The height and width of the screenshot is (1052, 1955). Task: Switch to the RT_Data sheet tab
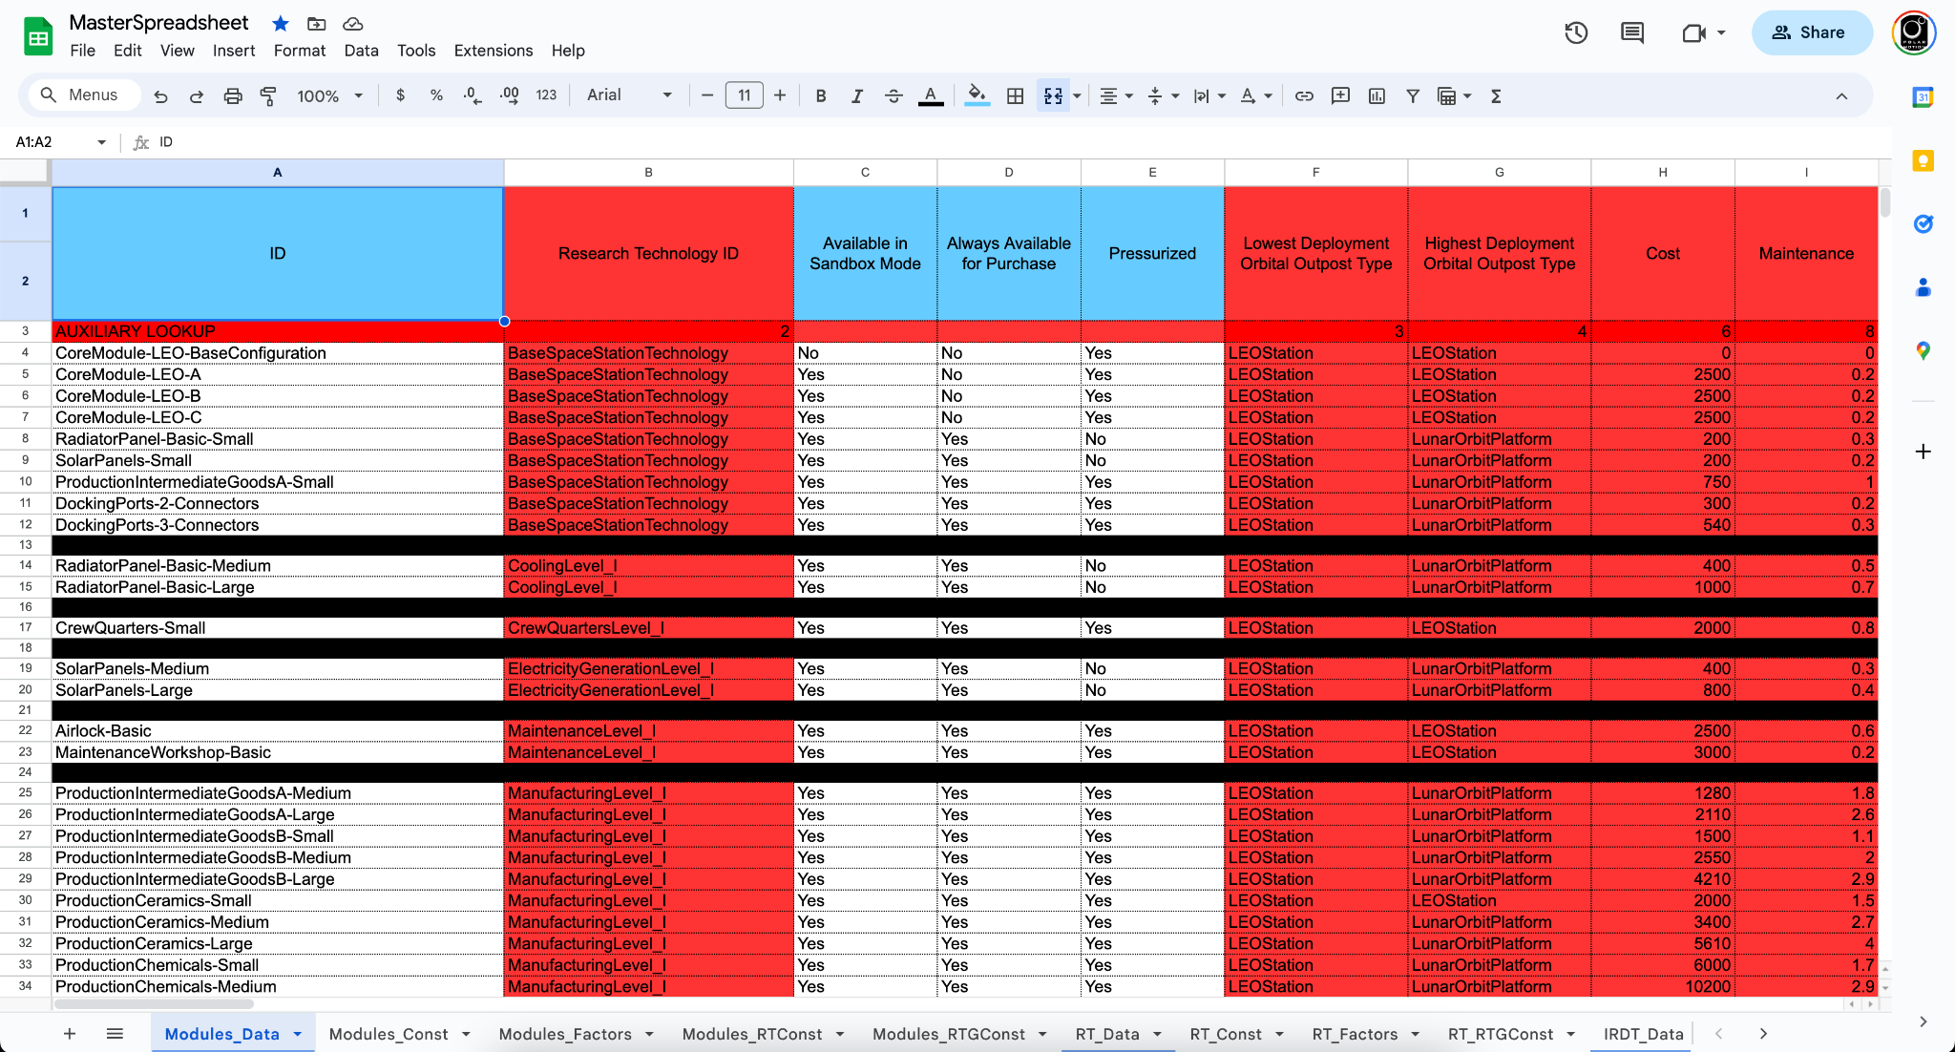tap(1107, 1034)
